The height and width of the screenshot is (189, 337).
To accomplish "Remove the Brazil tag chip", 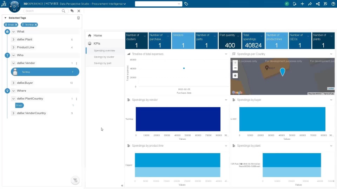I will click(x=16, y=24).
